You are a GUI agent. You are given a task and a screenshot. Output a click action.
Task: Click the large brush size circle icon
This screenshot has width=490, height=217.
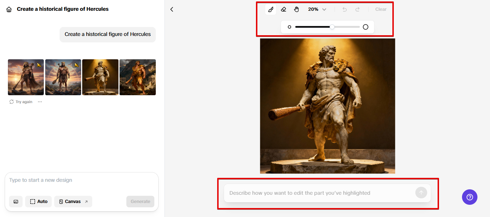(365, 27)
